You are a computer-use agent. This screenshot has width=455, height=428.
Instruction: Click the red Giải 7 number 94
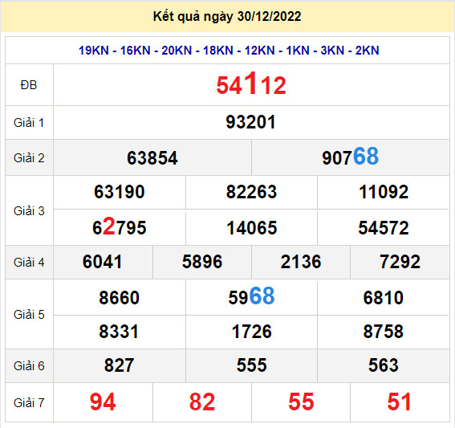[103, 402]
